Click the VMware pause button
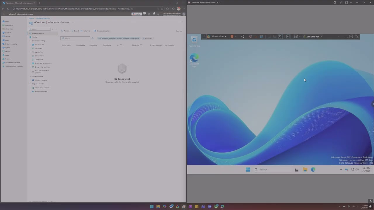 pyautogui.click(x=232, y=36)
